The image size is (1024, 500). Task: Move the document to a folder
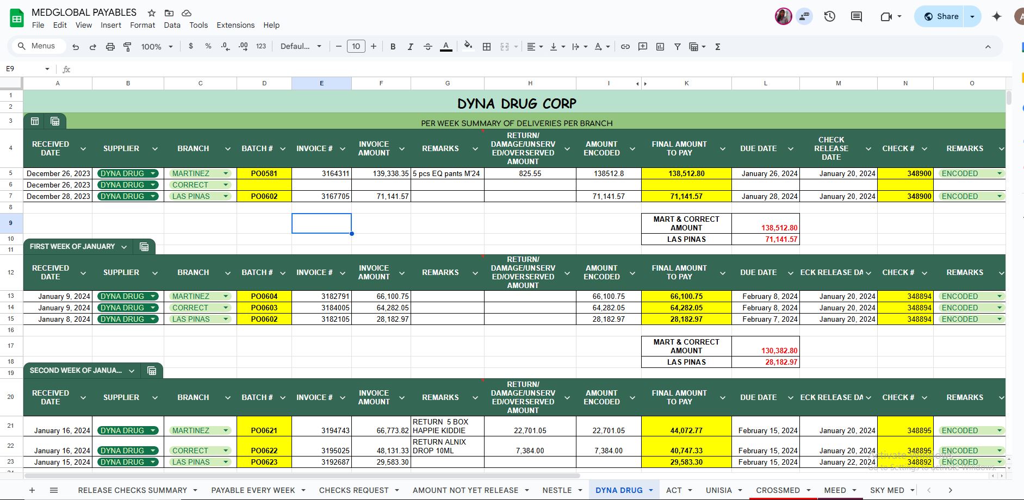click(x=169, y=13)
